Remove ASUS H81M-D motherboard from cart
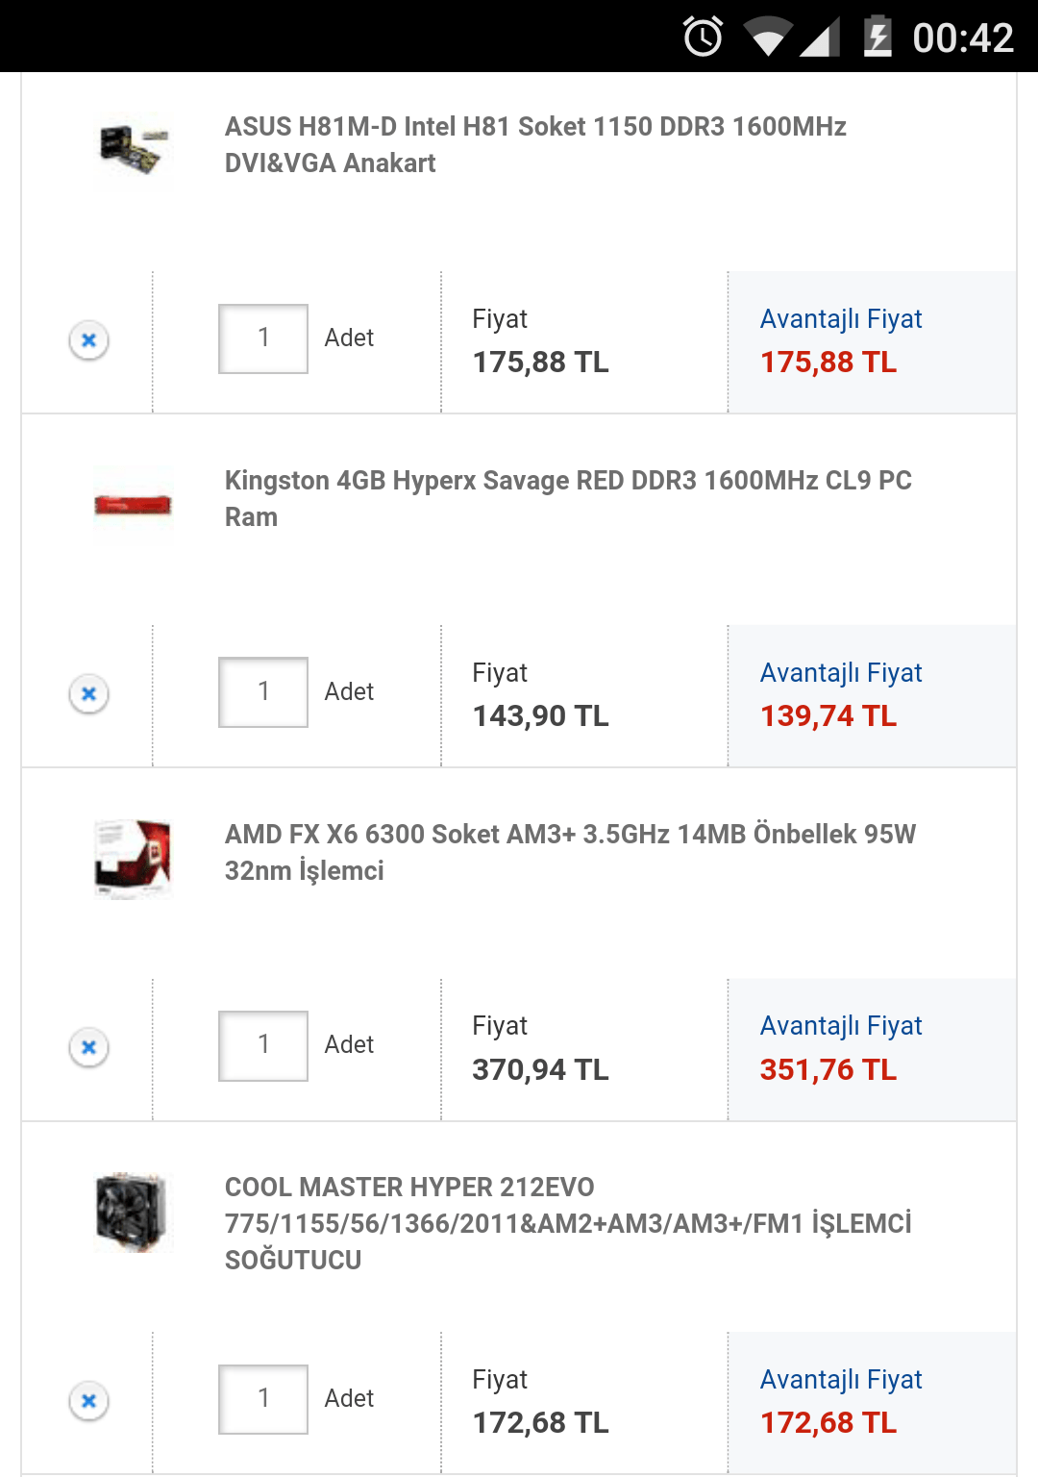Image resolution: width=1038 pixels, height=1477 pixels. pos(88,340)
